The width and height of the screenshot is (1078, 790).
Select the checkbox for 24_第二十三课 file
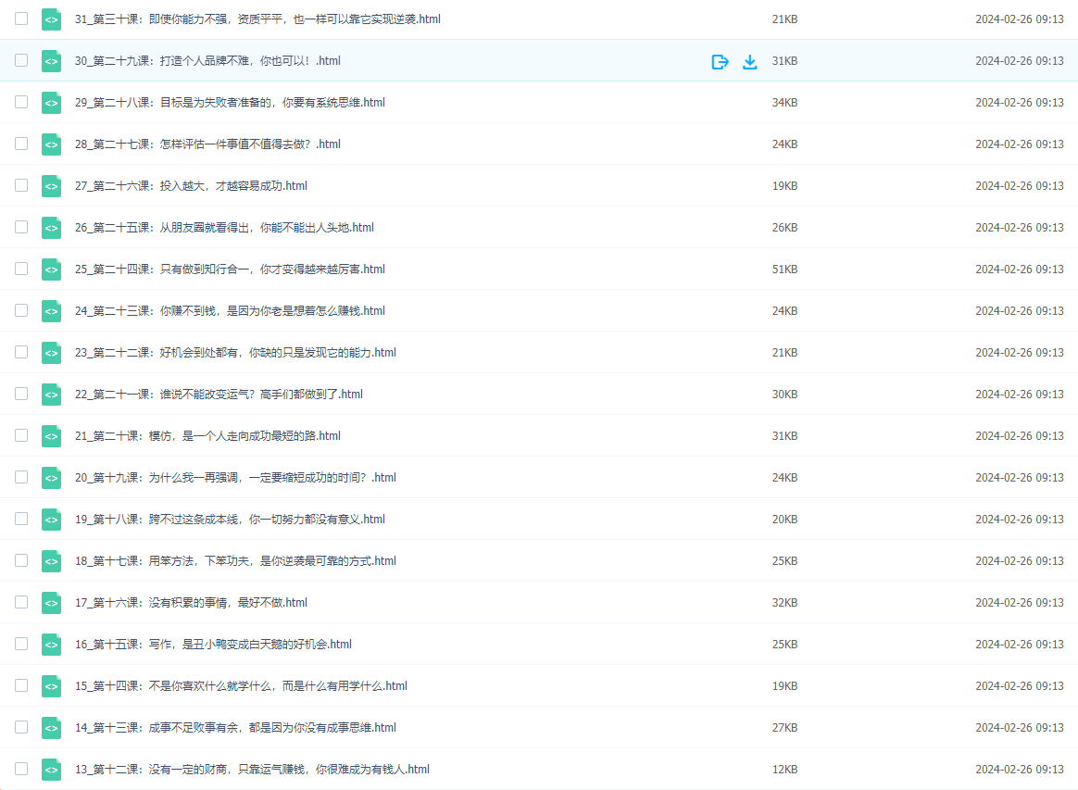[21, 310]
